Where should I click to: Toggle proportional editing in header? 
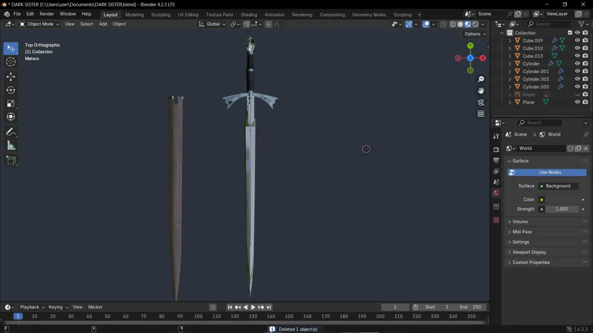point(268,24)
